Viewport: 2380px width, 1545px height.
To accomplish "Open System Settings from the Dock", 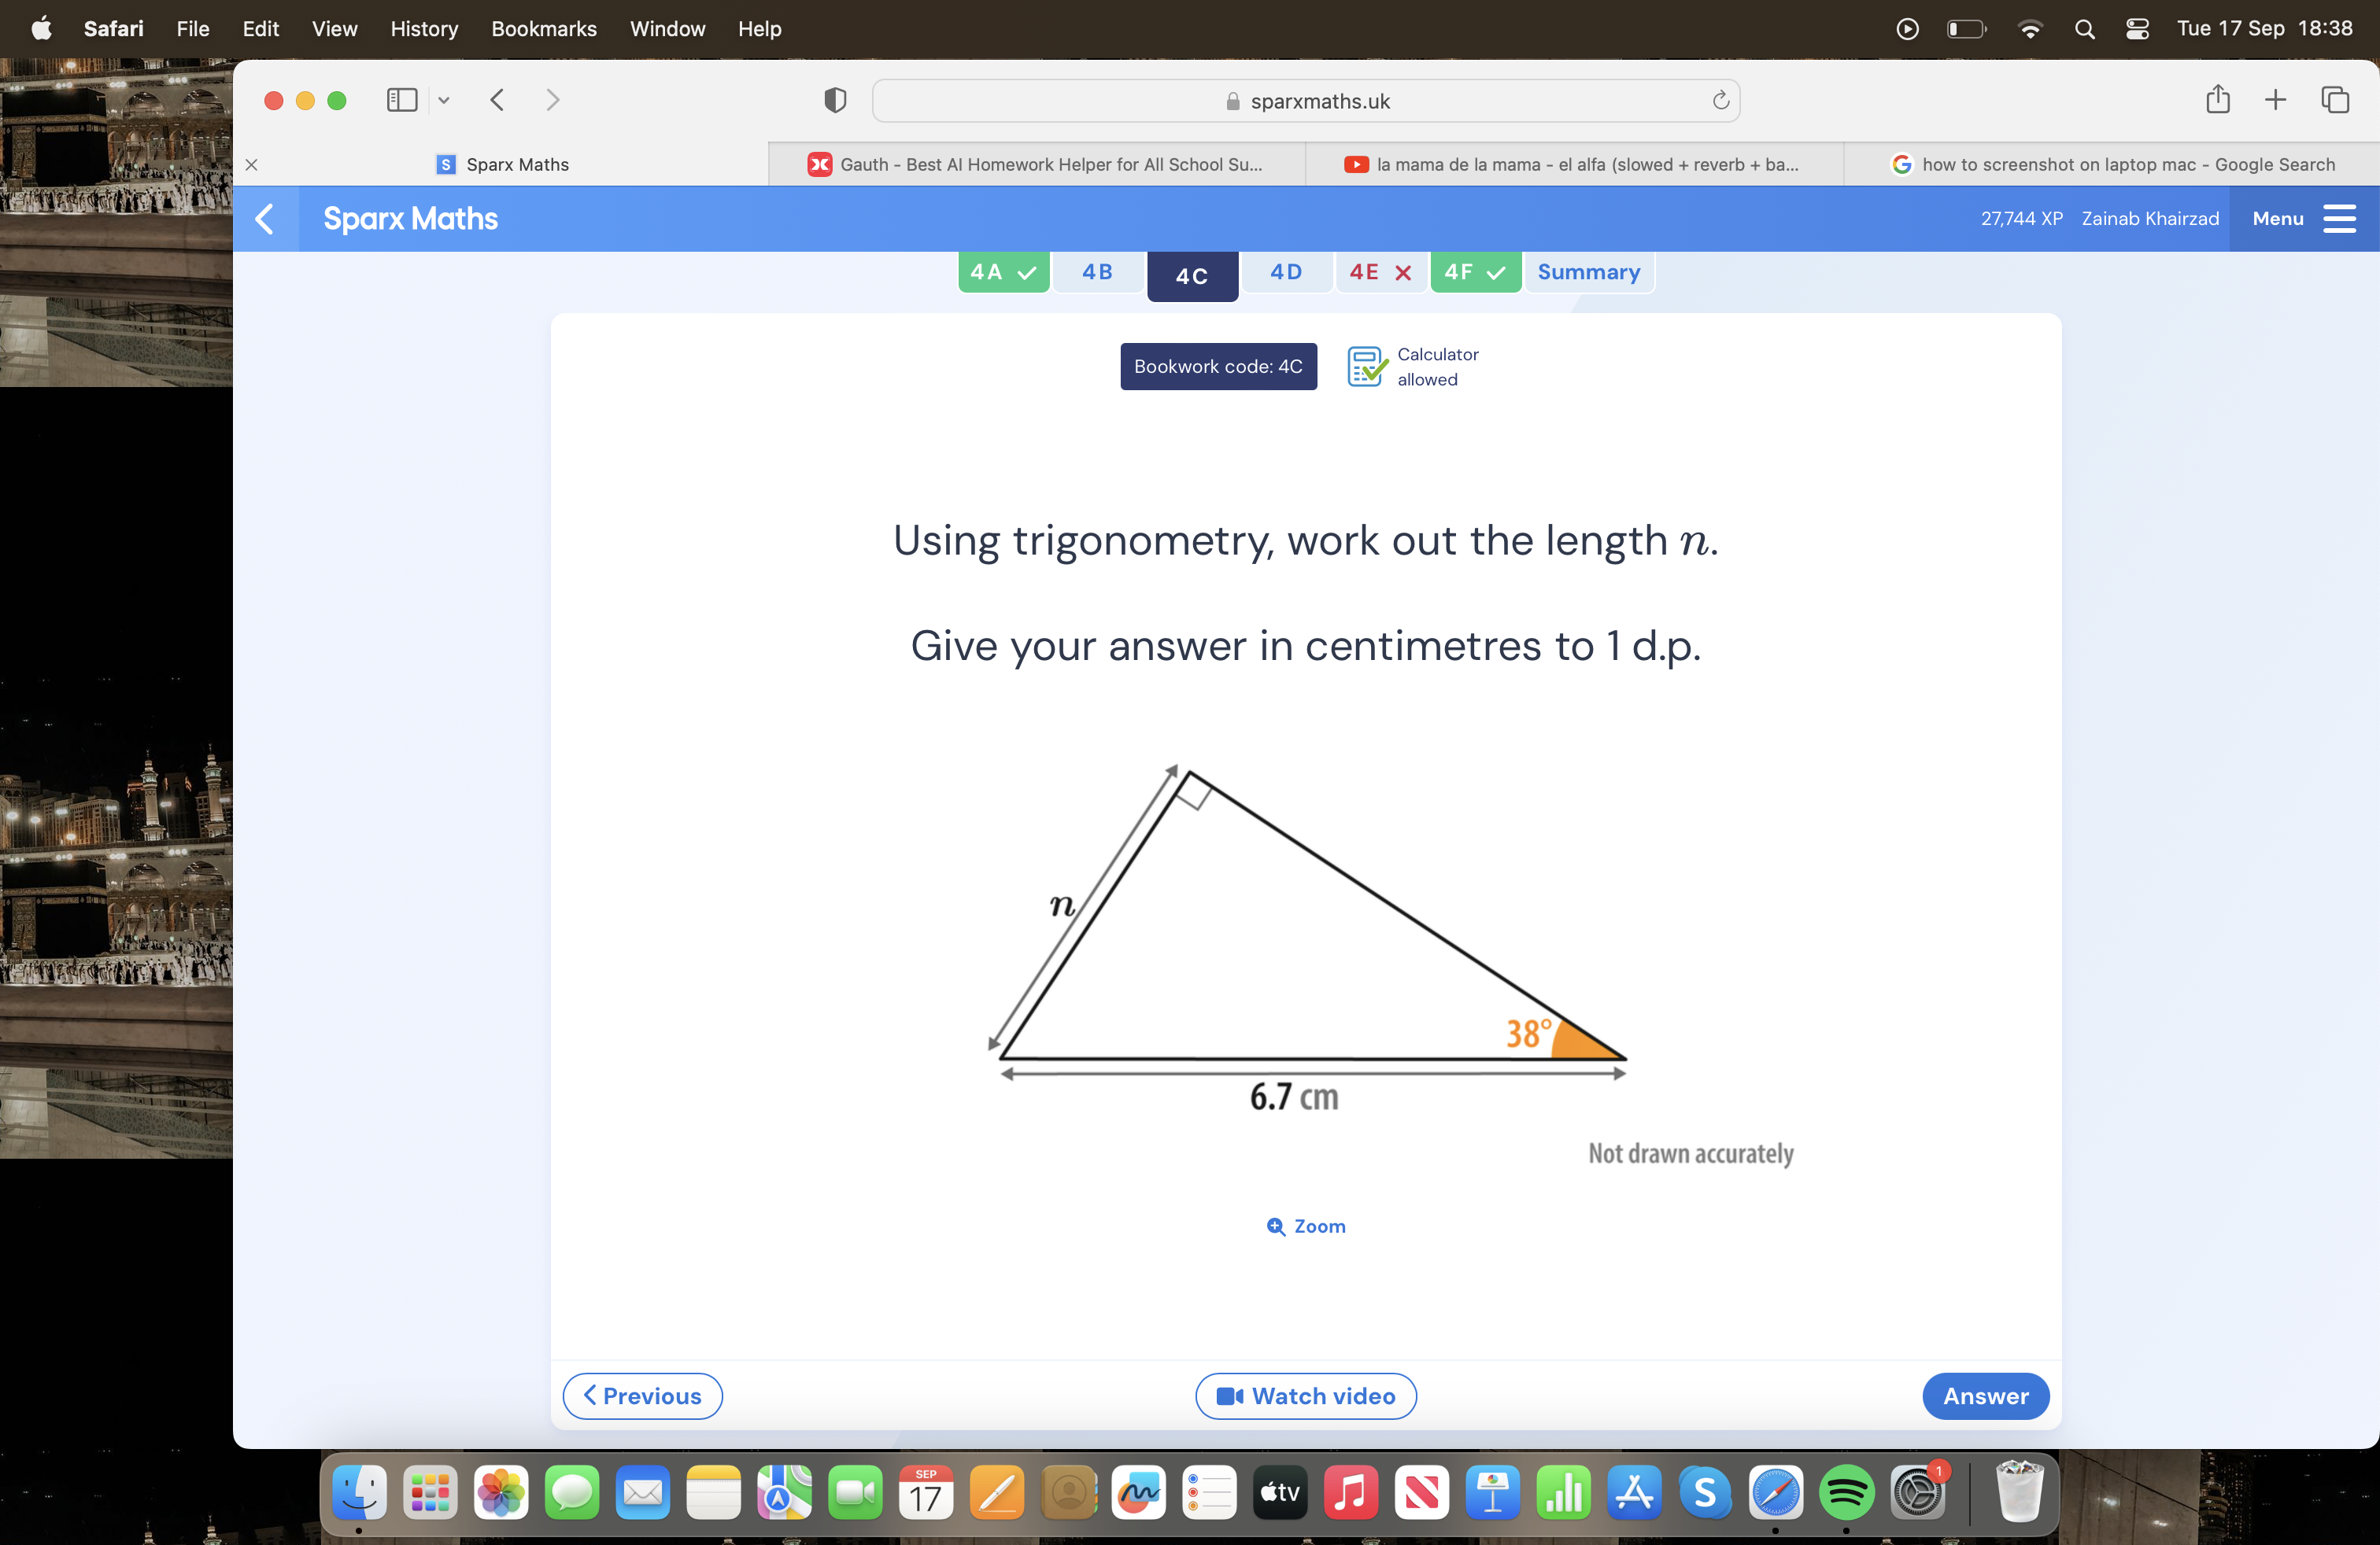I will click(1918, 1493).
